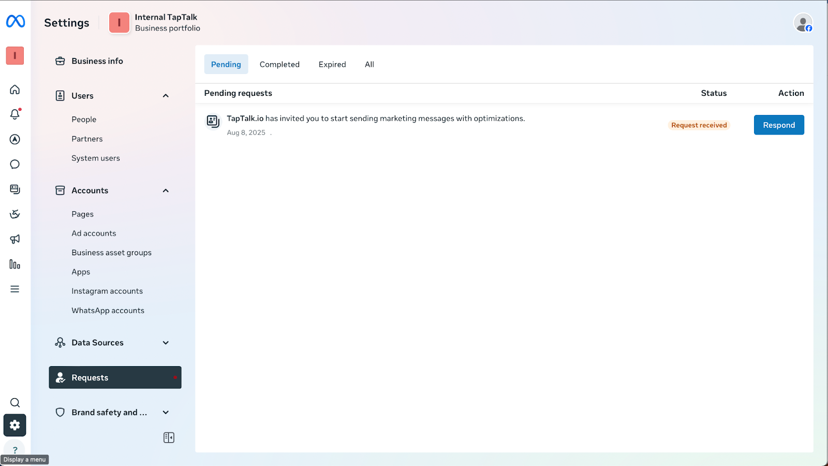Open WhatsApp accounts settings
Viewport: 828px width, 466px height.
[x=108, y=311]
